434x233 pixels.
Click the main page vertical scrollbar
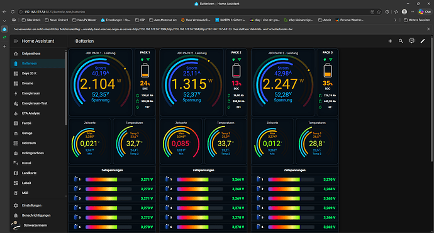431,99
